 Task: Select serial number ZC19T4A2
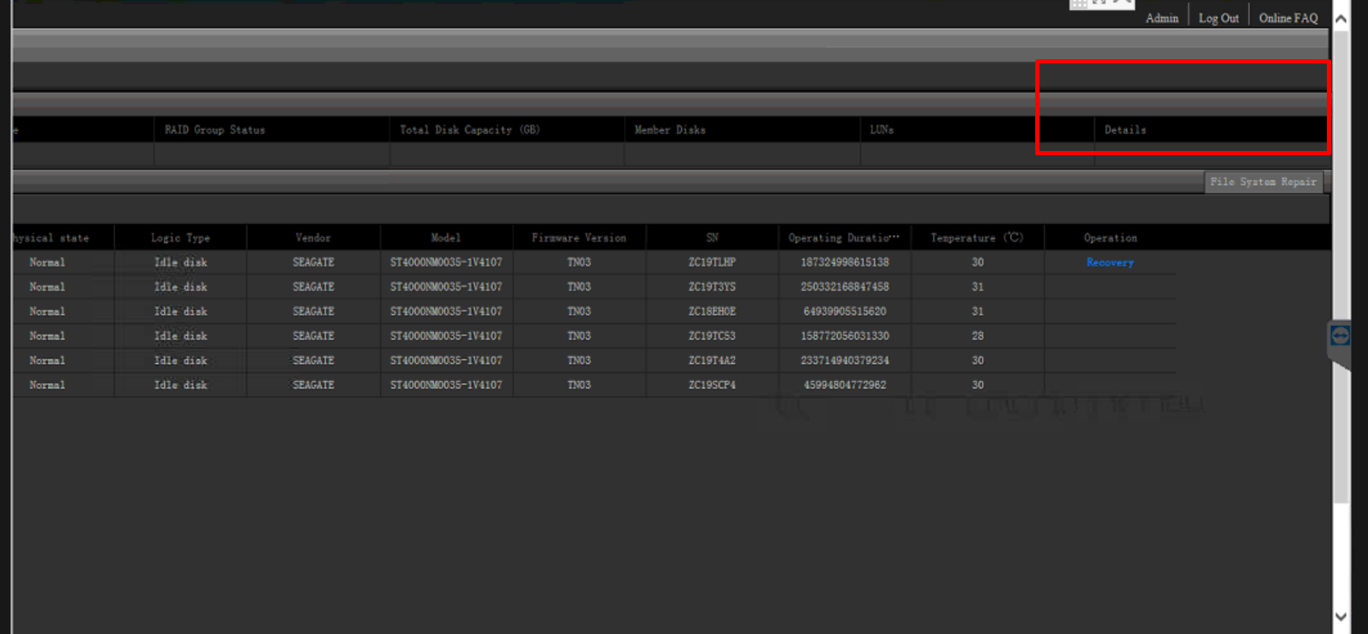pos(712,360)
